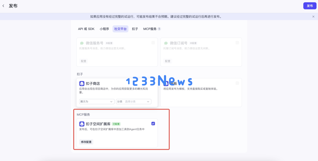
Task: Click the 扣子空间扩展库 title text
Action: [x=98, y=124]
